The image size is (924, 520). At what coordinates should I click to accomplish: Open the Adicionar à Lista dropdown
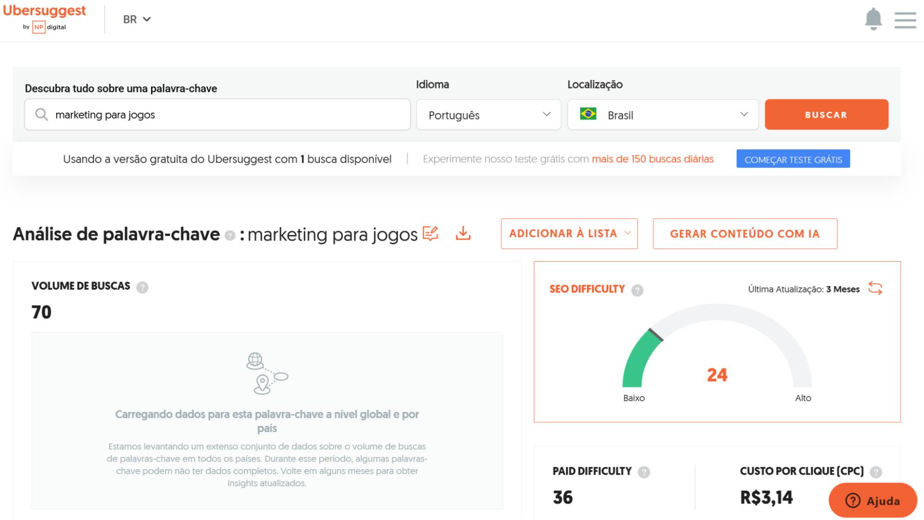(569, 234)
